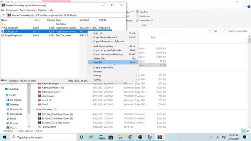
Task: Expand the Sort by submenu
Action: tap(113, 80)
